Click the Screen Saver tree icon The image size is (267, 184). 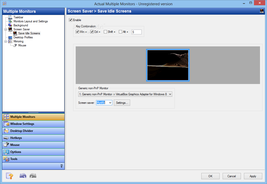[x=10, y=29]
